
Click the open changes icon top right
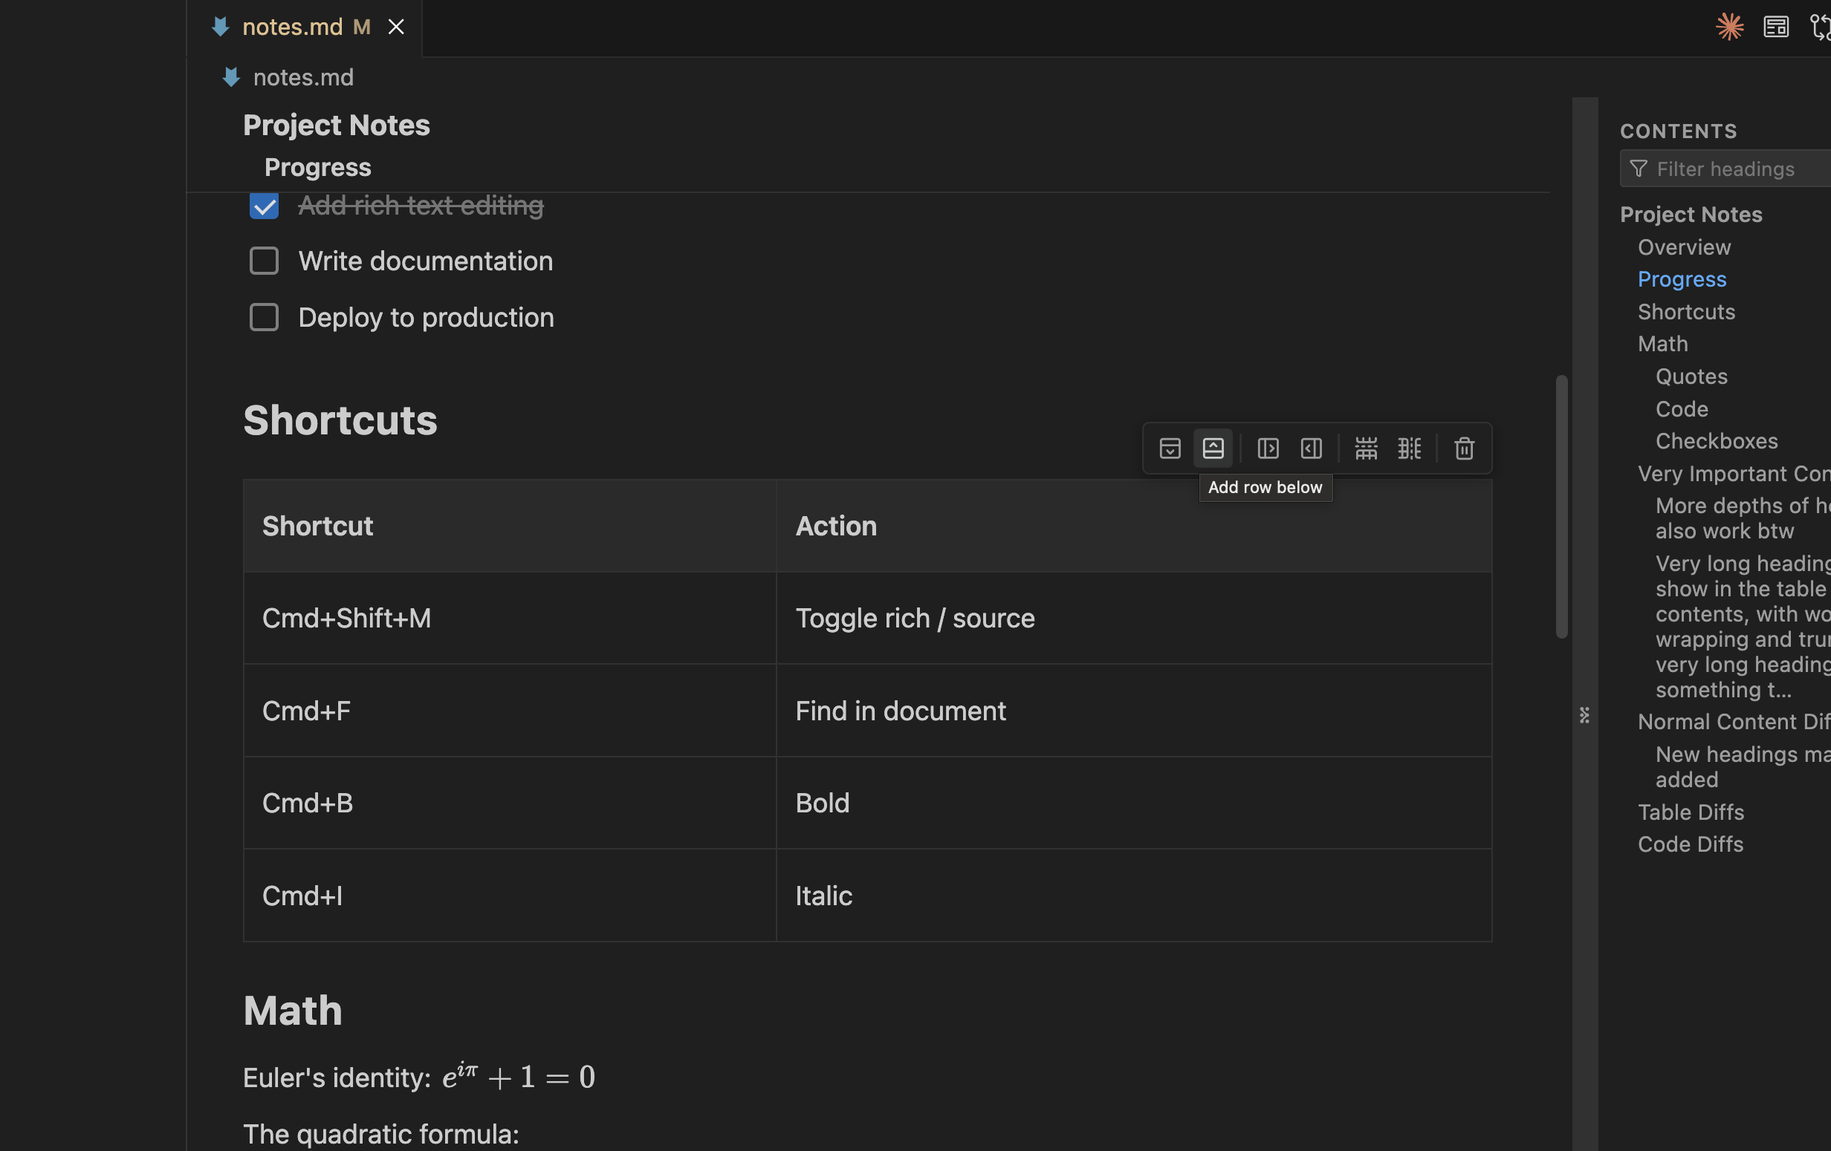[1821, 26]
